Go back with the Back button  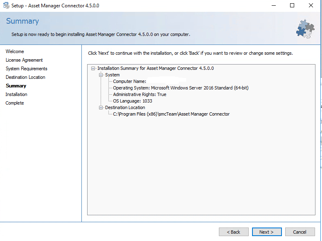click(233, 232)
